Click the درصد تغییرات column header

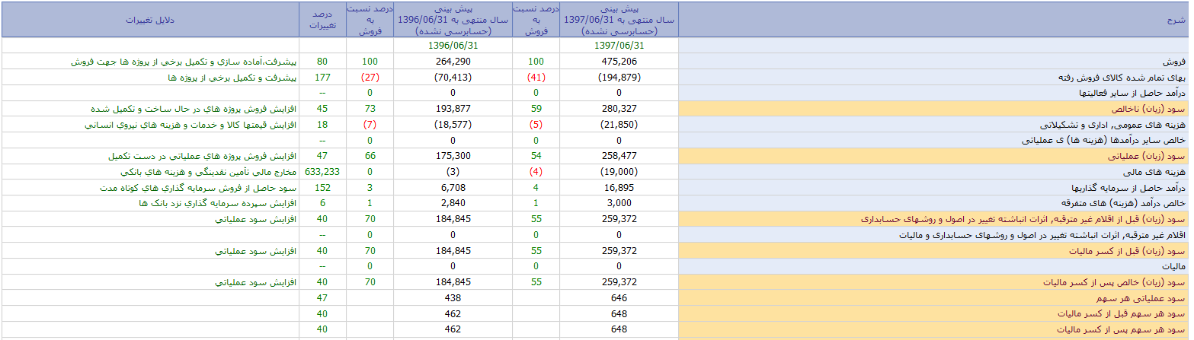(322, 20)
